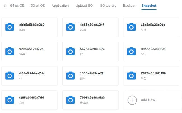Image resolution: width=182 pixels, height=113 pixels.
Task: Click camera icon for snapshot 1635a5f49ce2f
Action: point(71,76)
